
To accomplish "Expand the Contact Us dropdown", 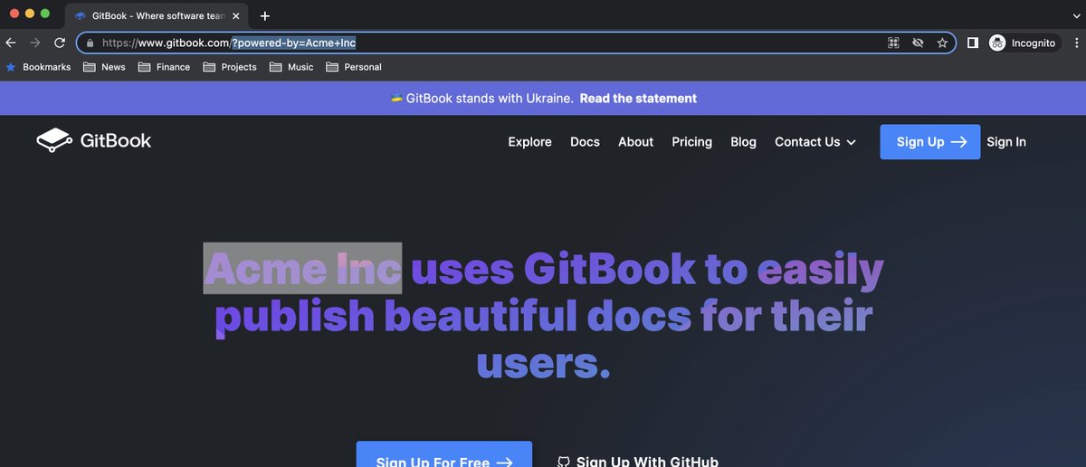I will [x=815, y=142].
